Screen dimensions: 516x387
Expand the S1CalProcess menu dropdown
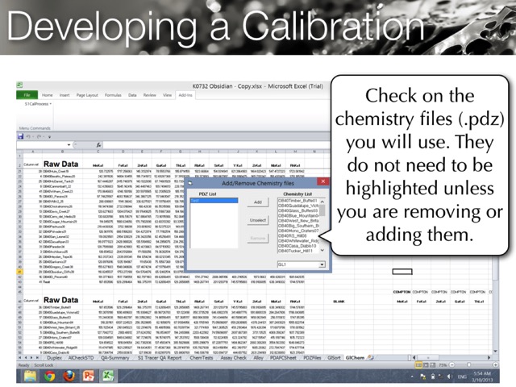(x=50, y=105)
